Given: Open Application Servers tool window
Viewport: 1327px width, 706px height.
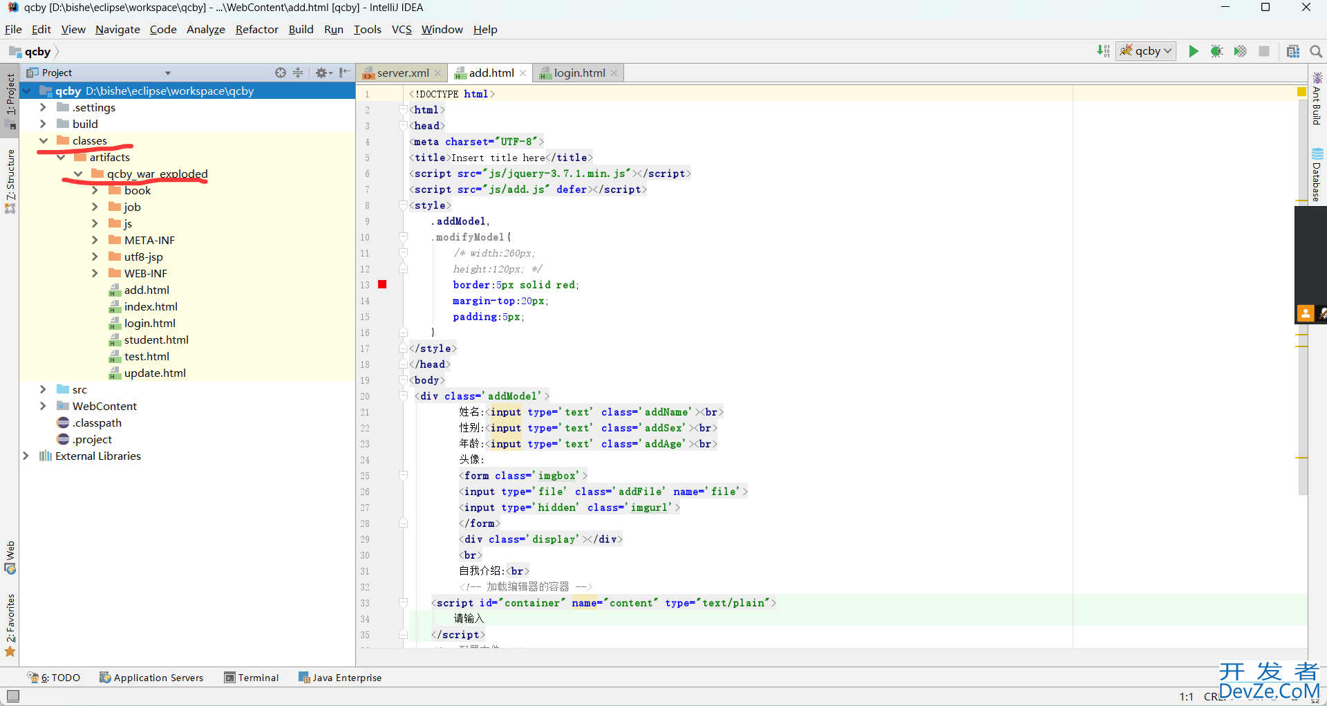Looking at the screenshot, I should click(x=151, y=678).
